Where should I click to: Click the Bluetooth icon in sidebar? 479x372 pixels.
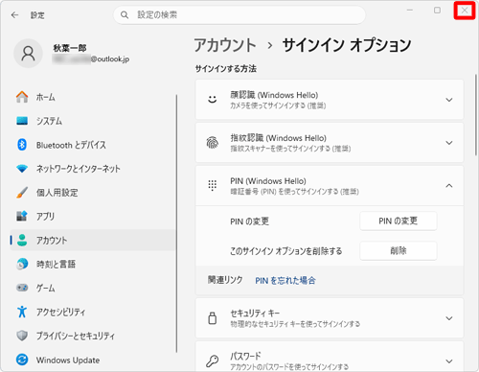22,145
